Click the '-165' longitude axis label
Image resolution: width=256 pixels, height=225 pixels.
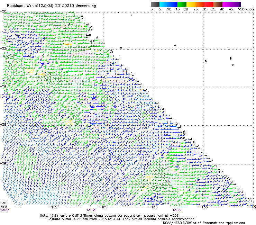(x=3, y=207)
